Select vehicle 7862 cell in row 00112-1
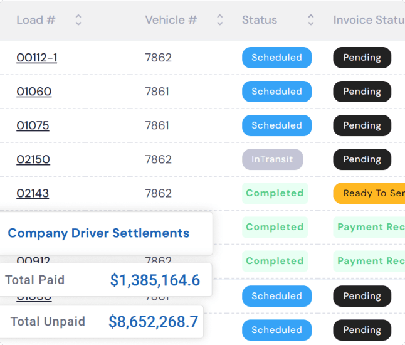The width and height of the screenshot is (405, 345). (x=158, y=58)
